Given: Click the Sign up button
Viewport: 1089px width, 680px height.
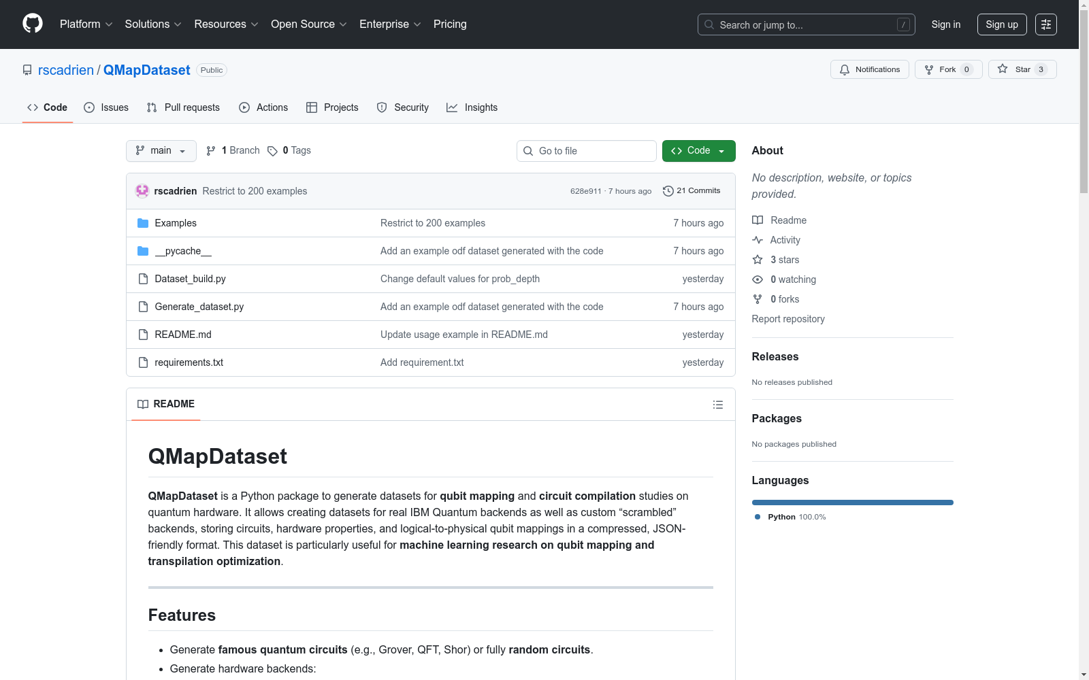Looking at the screenshot, I should tap(1002, 24).
